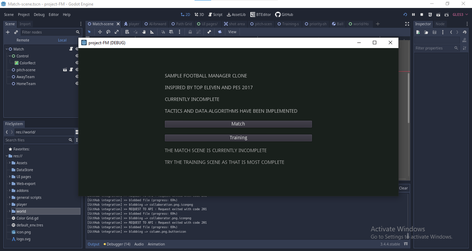Lock the selected node from moving

pyautogui.click(x=190, y=31)
